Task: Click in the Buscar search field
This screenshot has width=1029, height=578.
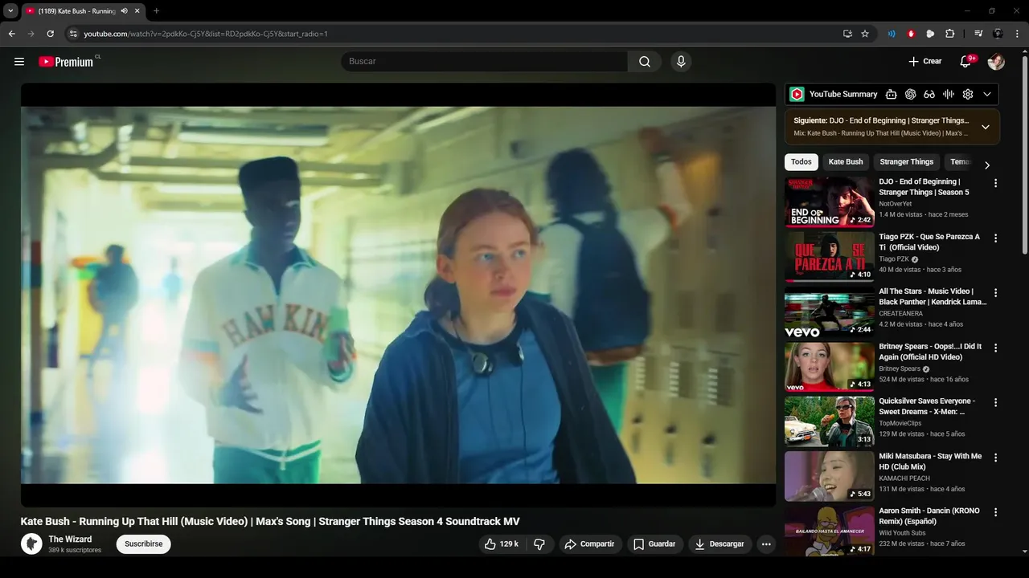Action: (485, 62)
